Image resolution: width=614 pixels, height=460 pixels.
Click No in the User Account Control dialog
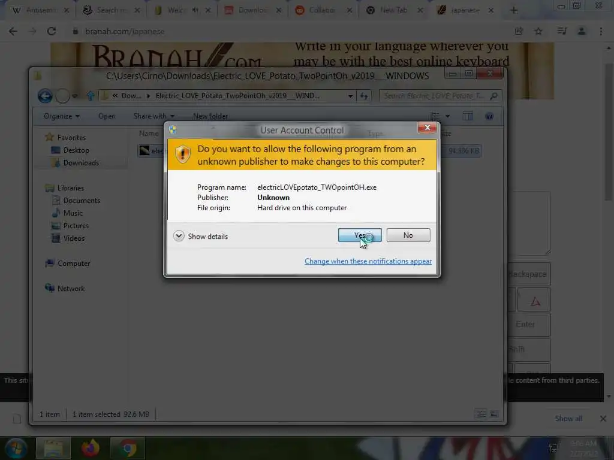coord(408,235)
